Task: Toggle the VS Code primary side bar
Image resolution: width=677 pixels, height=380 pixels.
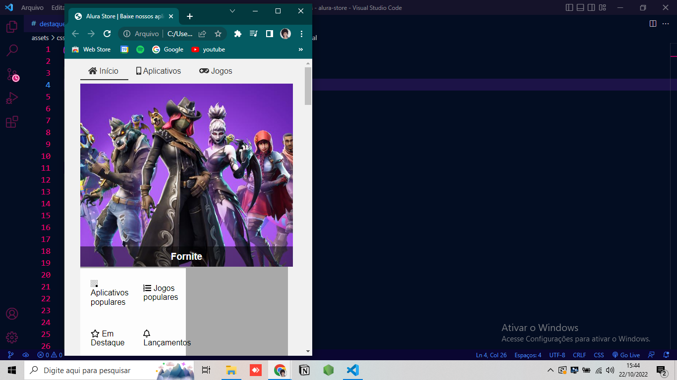Action: tap(569, 8)
